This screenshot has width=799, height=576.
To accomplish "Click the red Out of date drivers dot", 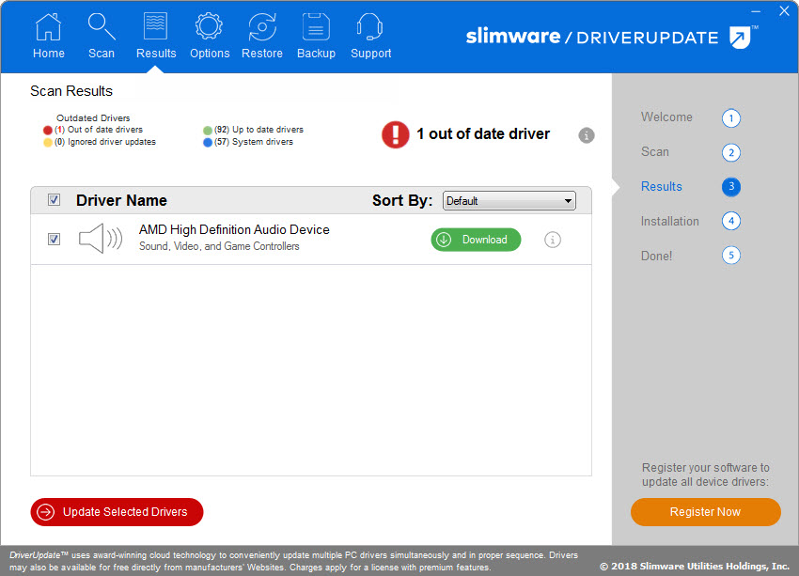I will tap(47, 131).
